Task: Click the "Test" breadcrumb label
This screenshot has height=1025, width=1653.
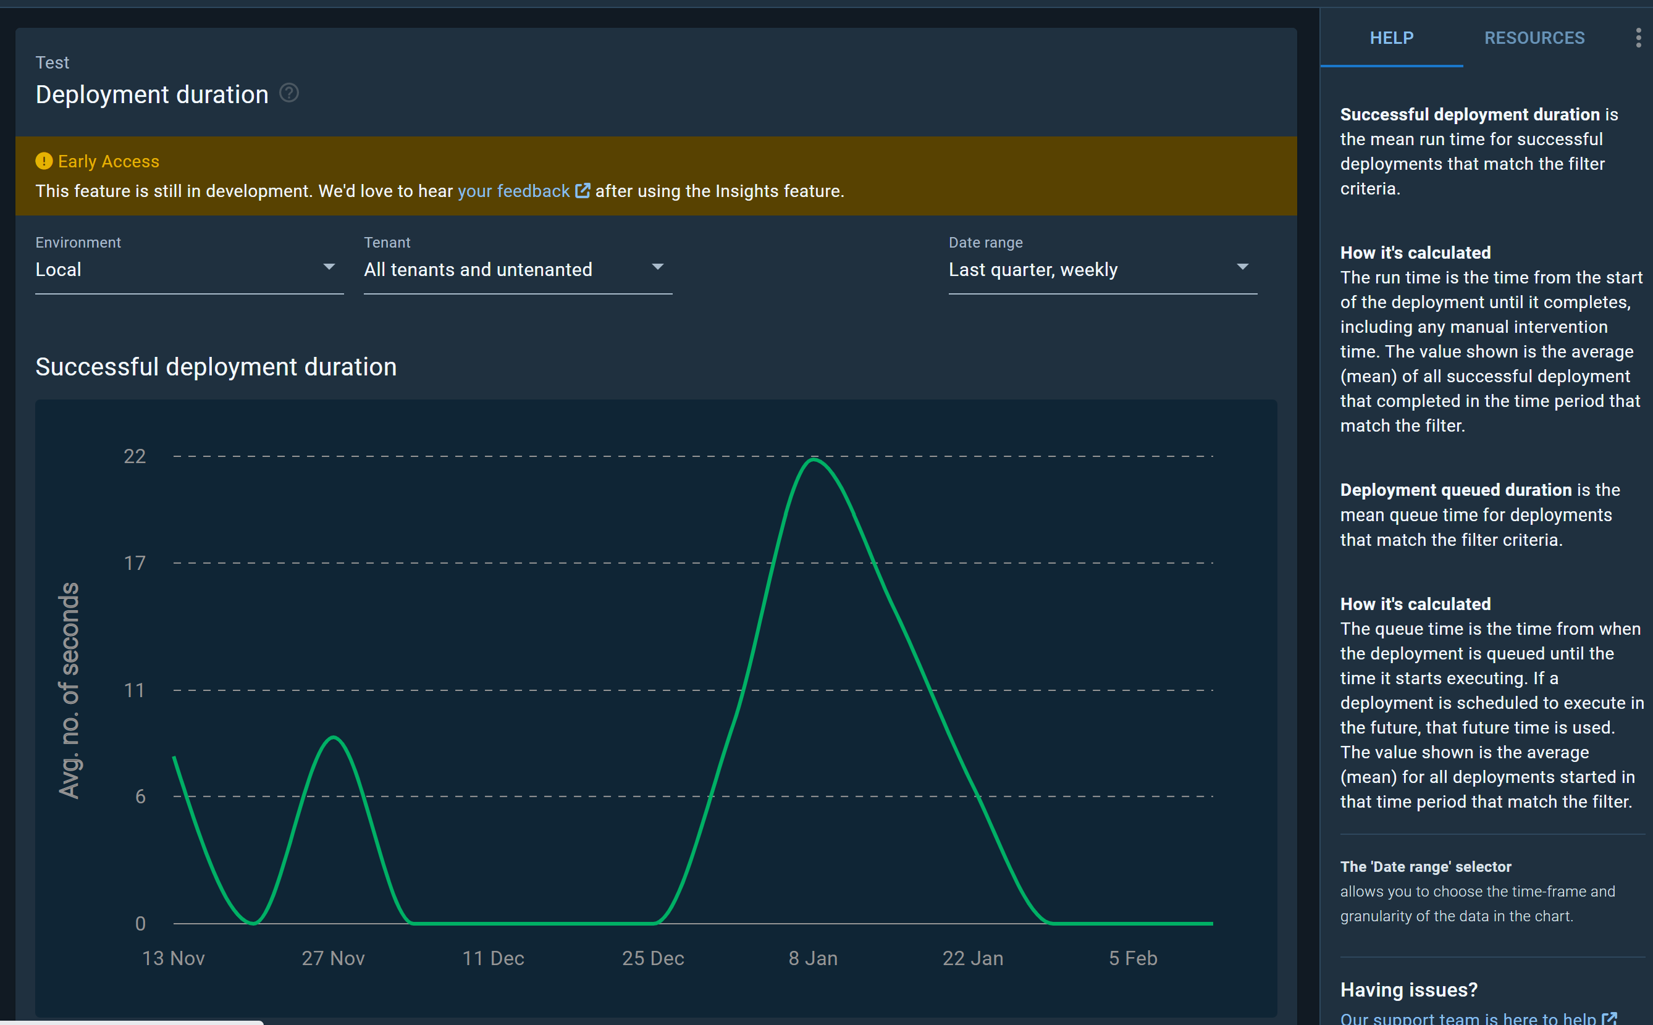Action: (x=53, y=62)
